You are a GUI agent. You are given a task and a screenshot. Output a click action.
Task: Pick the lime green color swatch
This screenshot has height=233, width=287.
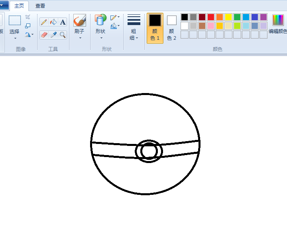tap(237, 26)
